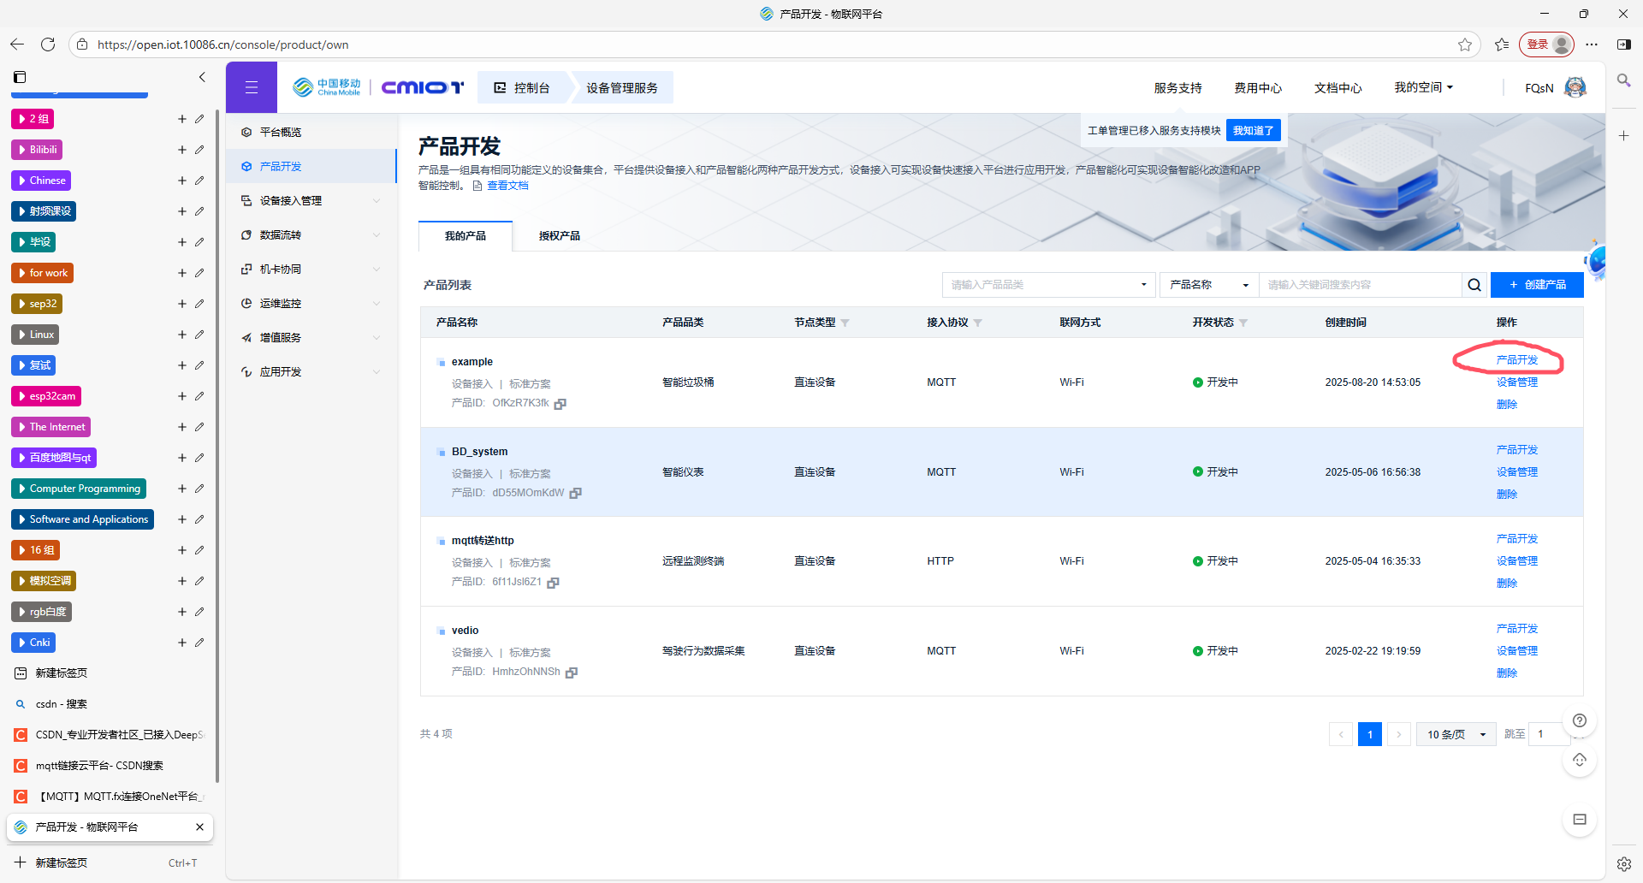Image resolution: width=1643 pixels, height=883 pixels.
Task: Click the 创建产品 button
Action: (1536, 285)
